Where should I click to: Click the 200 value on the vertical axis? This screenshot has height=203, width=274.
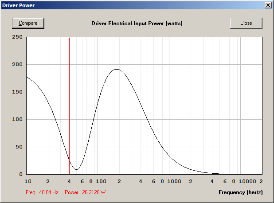17,64
